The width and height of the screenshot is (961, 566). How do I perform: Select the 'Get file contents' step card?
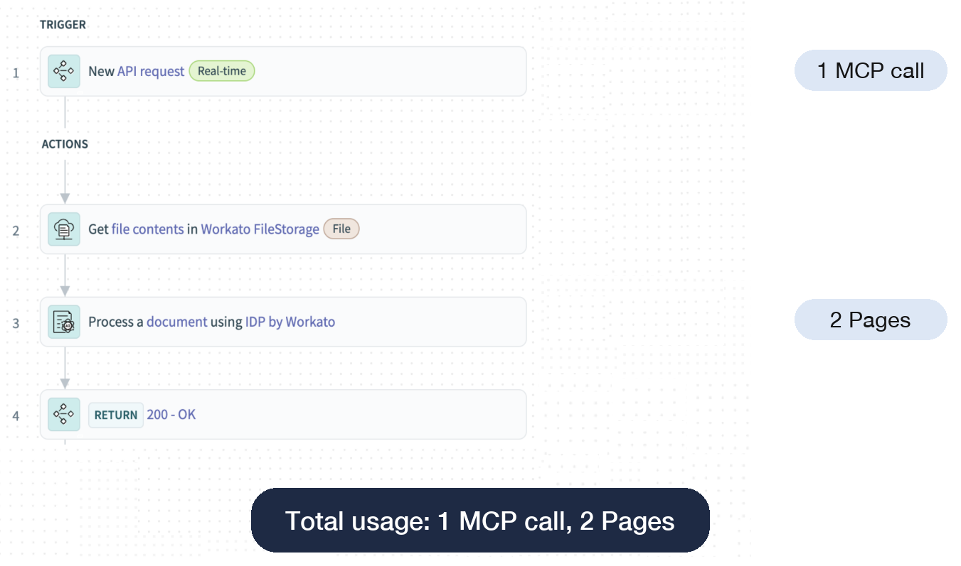283,229
